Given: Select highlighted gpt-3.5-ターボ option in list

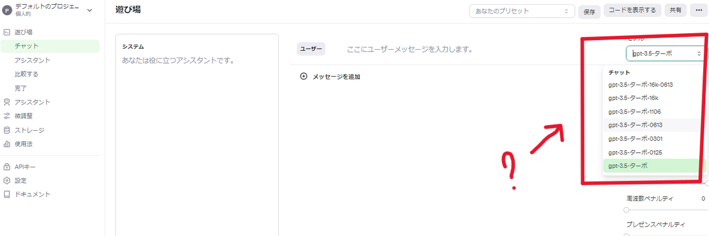Looking at the screenshot, I should pyautogui.click(x=655, y=166).
